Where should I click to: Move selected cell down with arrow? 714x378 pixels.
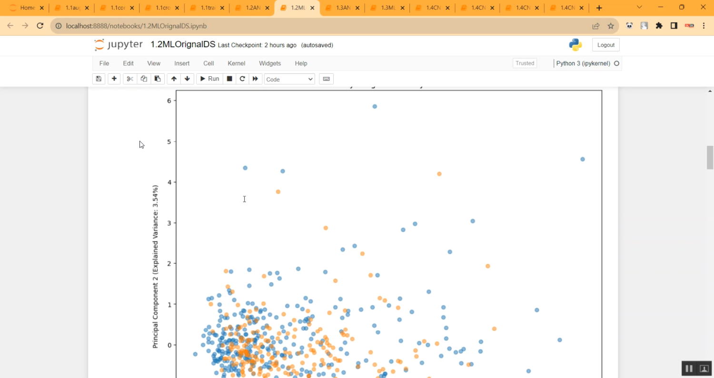point(187,79)
